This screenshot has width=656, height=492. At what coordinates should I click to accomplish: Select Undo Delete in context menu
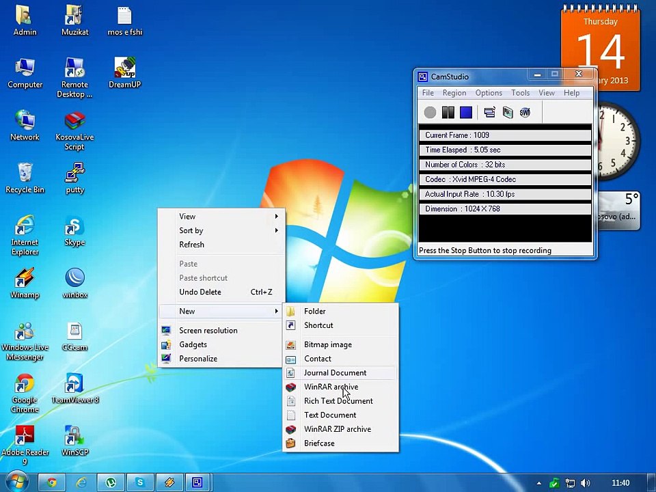coord(221,292)
